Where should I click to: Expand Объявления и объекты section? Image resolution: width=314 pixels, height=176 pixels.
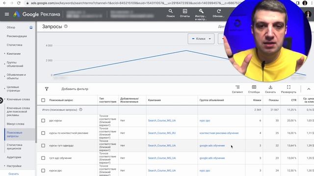tap(4, 76)
